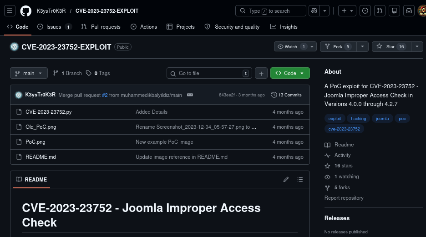Select the poc topic tag
Image resolution: width=426 pixels, height=237 pixels.
click(x=402, y=119)
